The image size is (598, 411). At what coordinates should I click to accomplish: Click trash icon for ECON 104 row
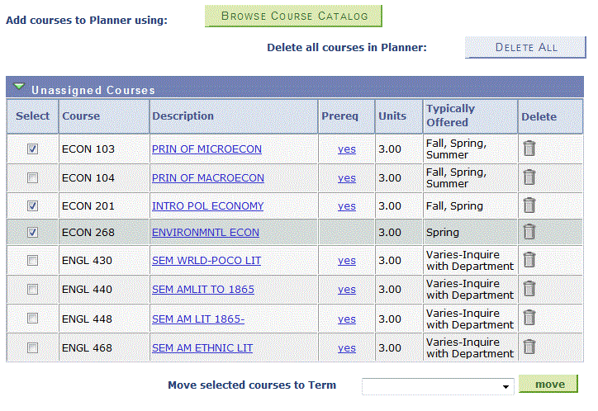pos(529,177)
